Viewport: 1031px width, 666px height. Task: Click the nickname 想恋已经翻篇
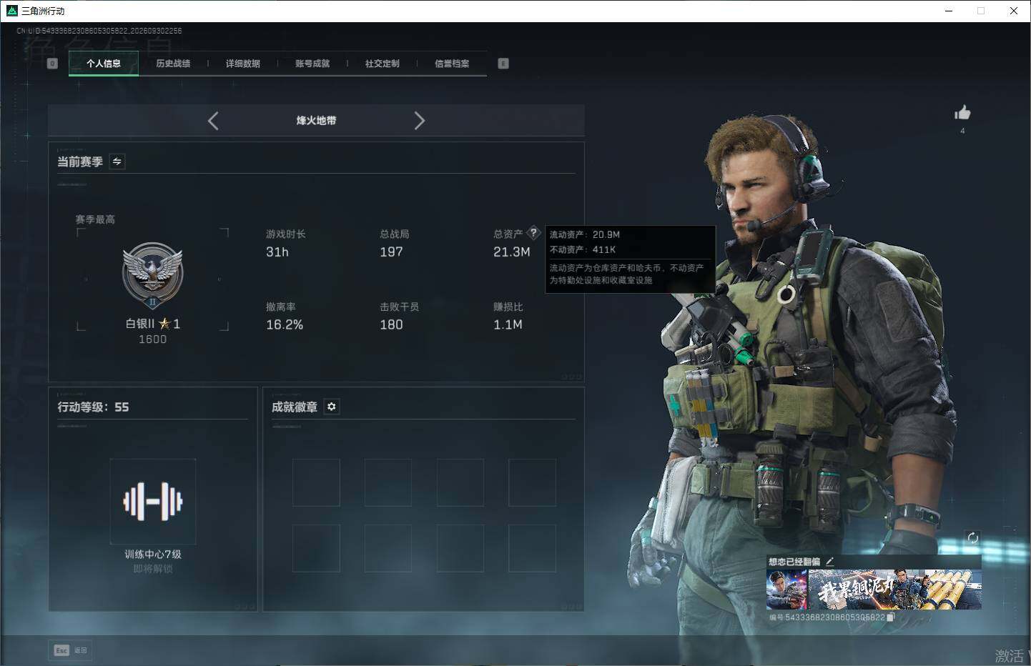[x=794, y=562]
